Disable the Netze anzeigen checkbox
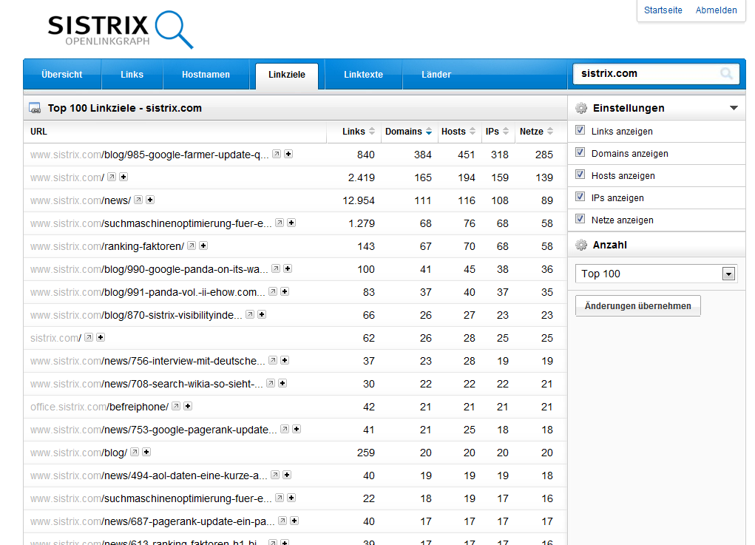Image resolution: width=755 pixels, height=545 pixels. 580,220
